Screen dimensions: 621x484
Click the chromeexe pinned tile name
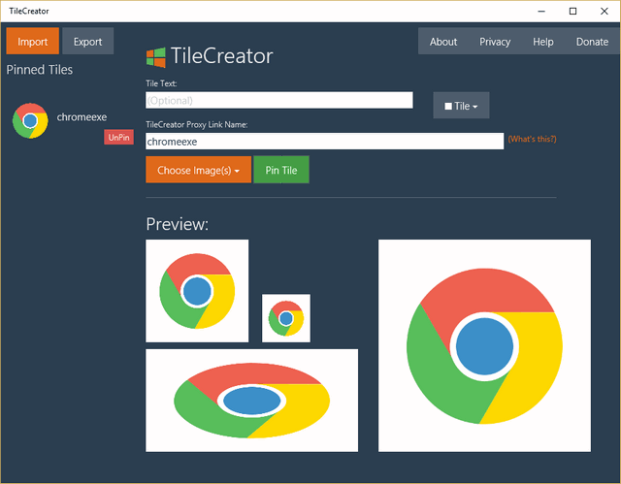click(82, 117)
